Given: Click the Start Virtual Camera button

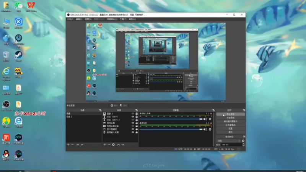Looking at the screenshot, I should tap(231, 121).
